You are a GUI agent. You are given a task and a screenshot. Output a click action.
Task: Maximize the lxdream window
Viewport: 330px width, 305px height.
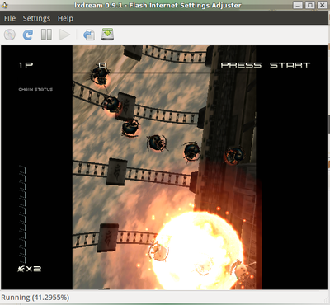pyautogui.click(x=310, y=5)
